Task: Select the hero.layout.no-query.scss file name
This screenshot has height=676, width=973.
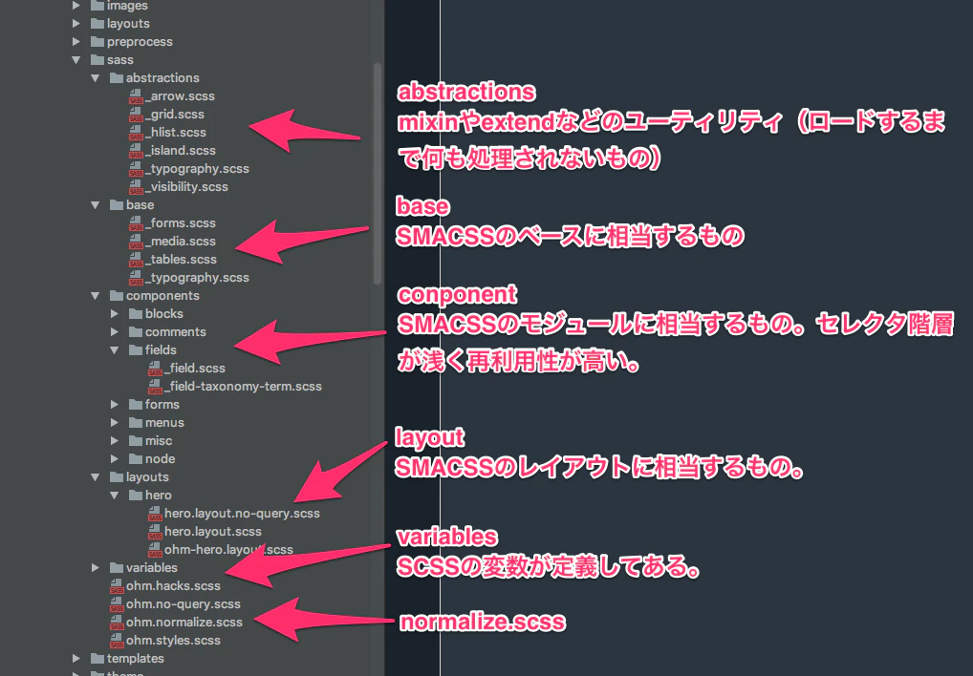Action: 242,514
